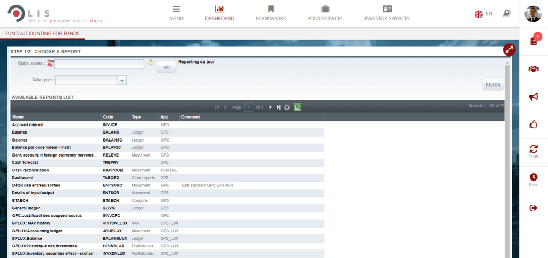548x258 pixels.
Task: Select the ETAECH report row
Action: 168,201
